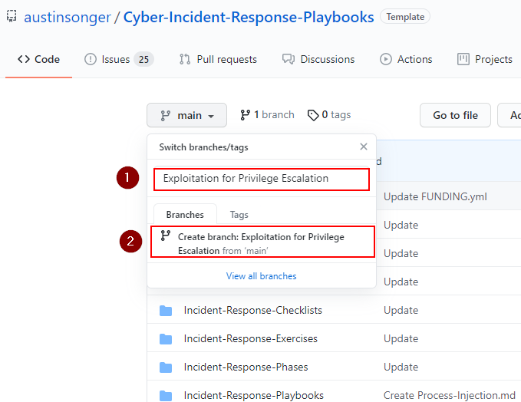
Task: Open the Issues tab
Action: click(x=118, y=59)
